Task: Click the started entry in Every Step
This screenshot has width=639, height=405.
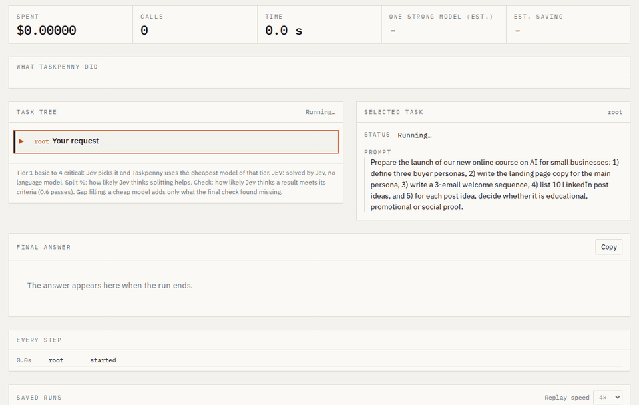Action: point(103,360)
